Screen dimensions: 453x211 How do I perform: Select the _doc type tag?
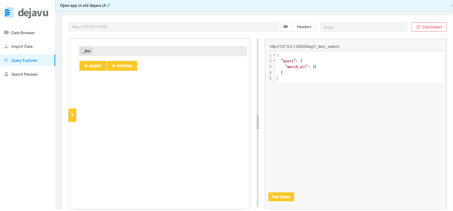click(x=87, y=51)
